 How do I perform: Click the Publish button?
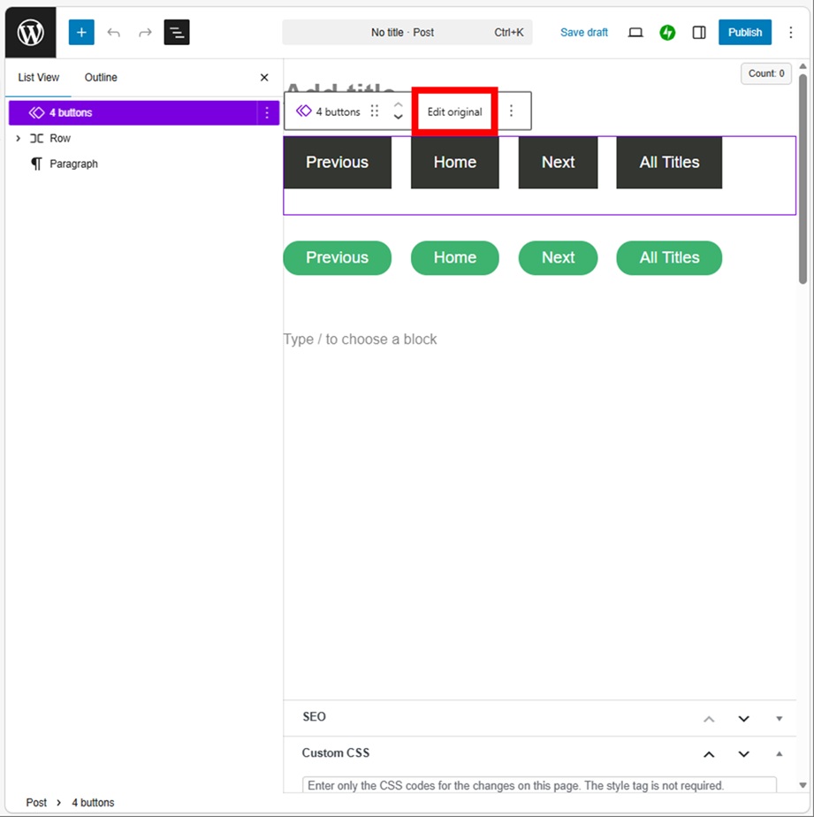click(744, 33)
